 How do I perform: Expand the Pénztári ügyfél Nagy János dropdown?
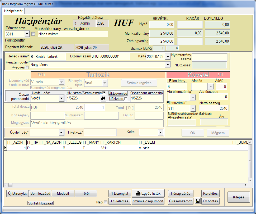pos(168,65)
